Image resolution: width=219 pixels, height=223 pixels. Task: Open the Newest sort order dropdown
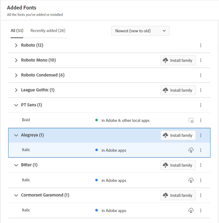tap(140, 31)
